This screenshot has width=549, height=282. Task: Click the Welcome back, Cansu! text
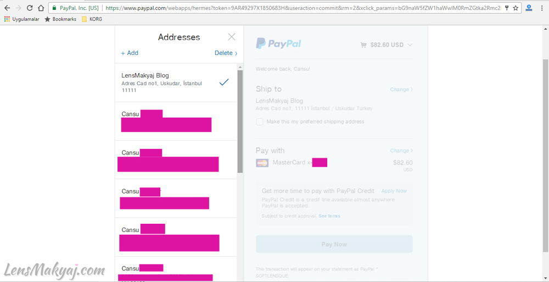click(x=283, y=69)
